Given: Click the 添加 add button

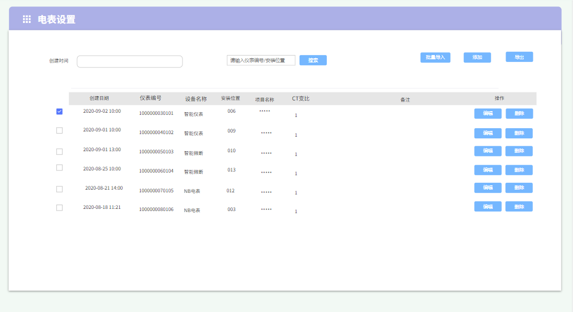Looking at the screenshot, I should [x=477, y=57].
